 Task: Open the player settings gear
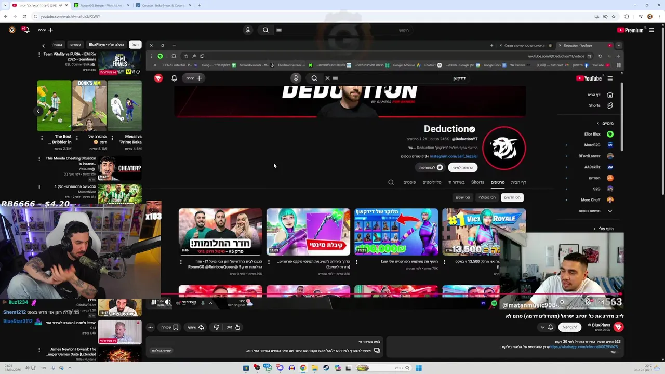pos(589,302)
